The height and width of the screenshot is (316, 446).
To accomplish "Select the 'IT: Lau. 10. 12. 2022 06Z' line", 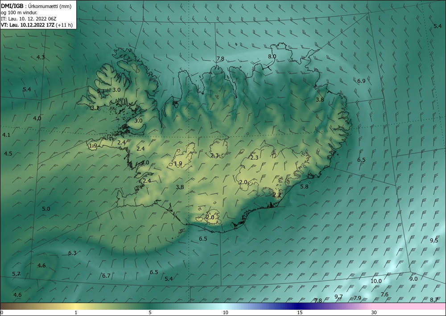I will tap(29, 19).
